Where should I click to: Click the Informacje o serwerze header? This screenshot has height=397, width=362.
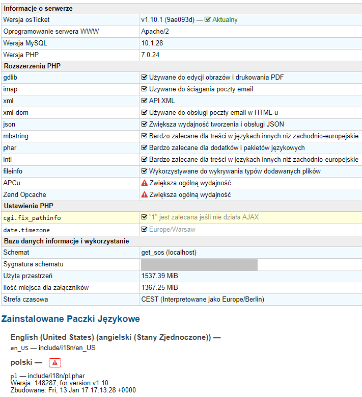38,9
